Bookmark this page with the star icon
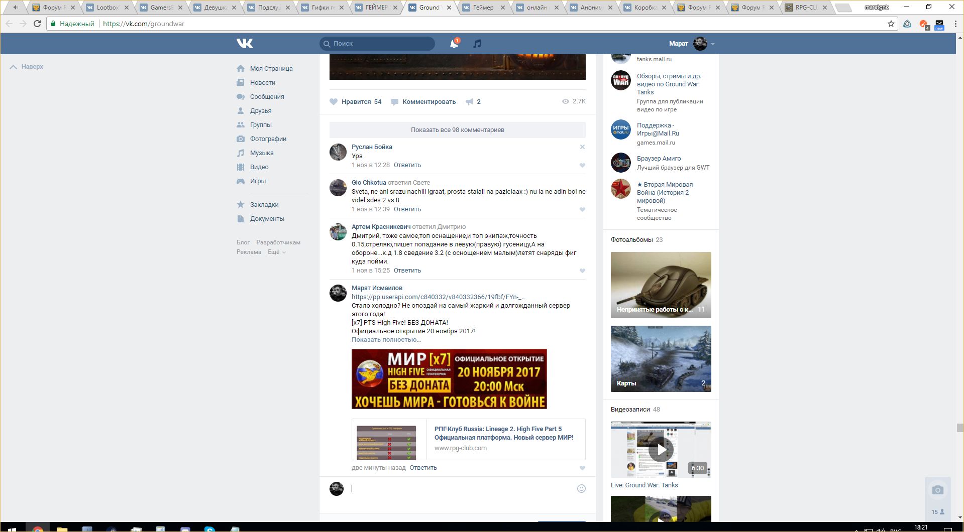Screen dimensions: 964x532 click(891, 24)
